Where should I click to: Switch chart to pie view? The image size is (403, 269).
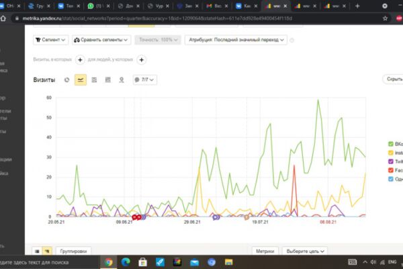(66, 80)
